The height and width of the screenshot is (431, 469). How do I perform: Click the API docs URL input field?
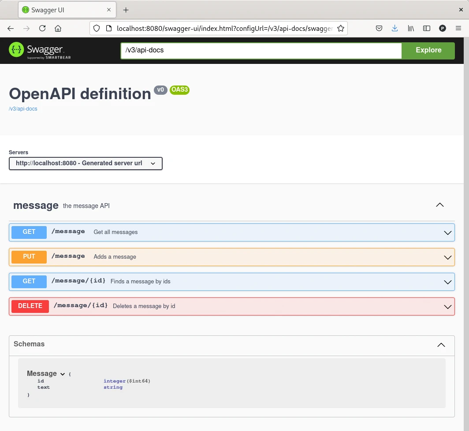tap(261, 50)
